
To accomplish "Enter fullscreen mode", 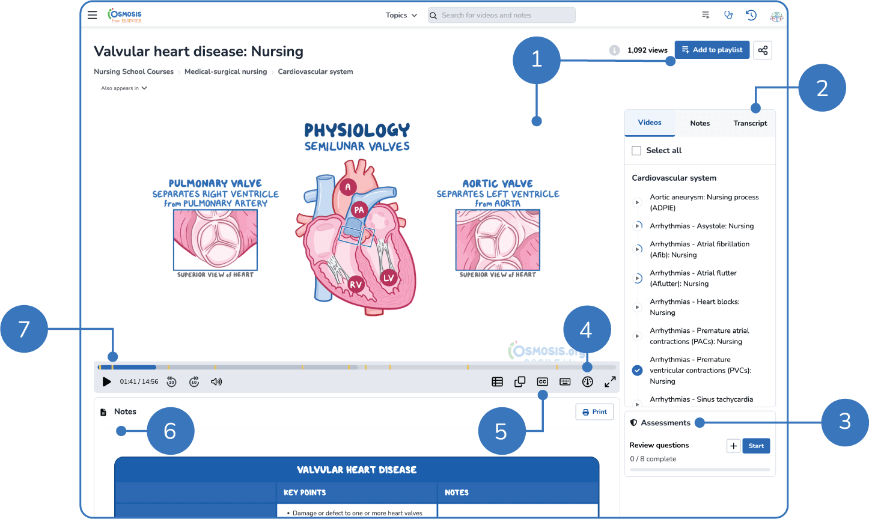I will point(610,381).
